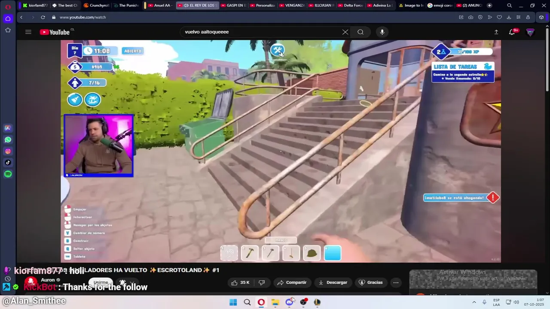
Task: Open Discord from the taskbar
Action: click(x=290, y=302)
